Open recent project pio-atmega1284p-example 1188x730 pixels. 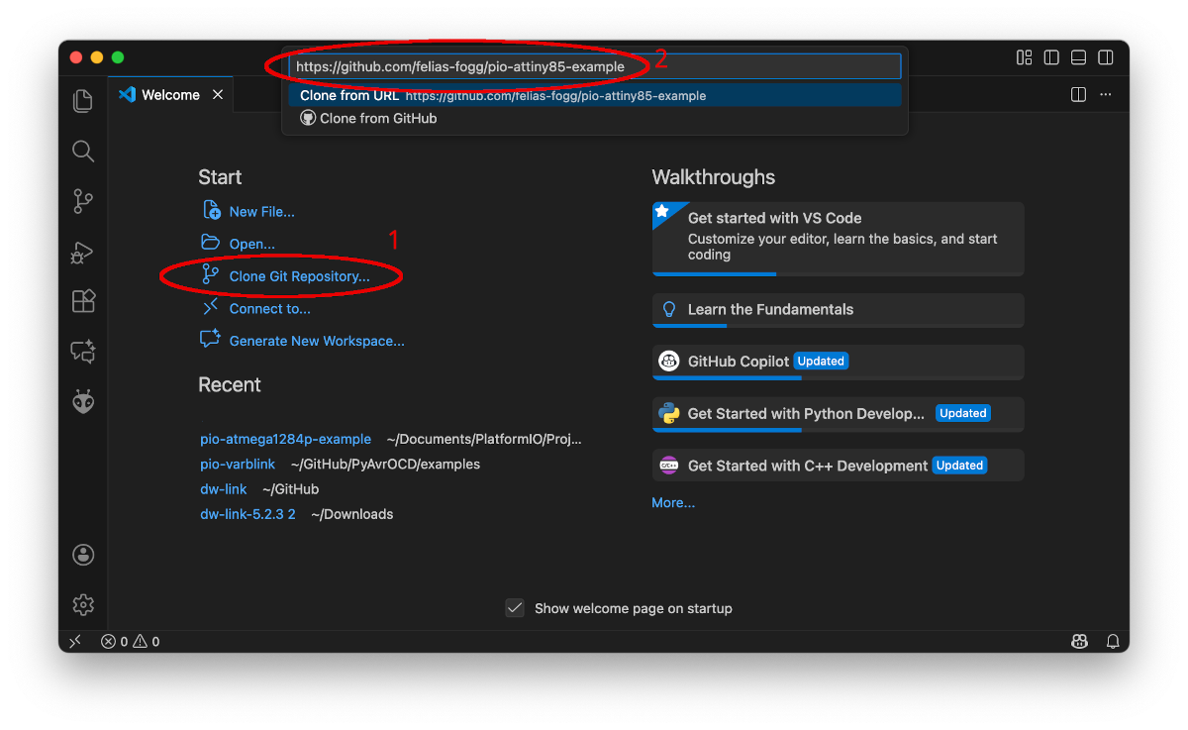tap(285, 439)
